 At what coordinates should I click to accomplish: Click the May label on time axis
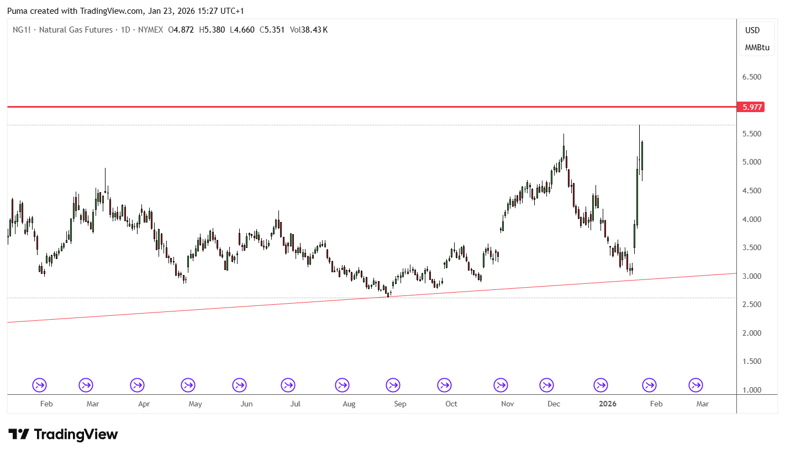(x=195, y=404)
